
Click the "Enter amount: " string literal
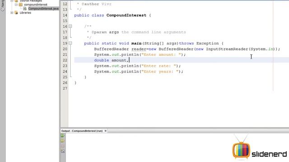click(x=161, y=54)
